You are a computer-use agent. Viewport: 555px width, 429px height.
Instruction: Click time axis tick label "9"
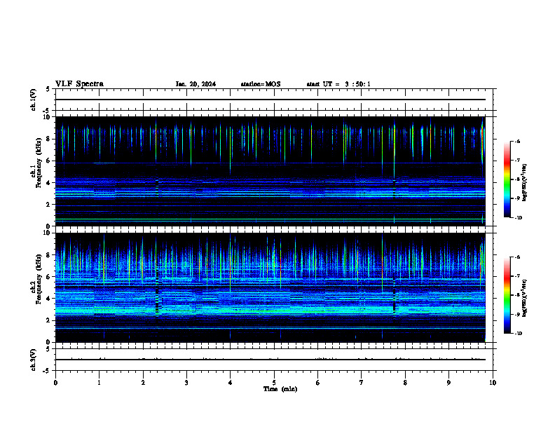448,383
